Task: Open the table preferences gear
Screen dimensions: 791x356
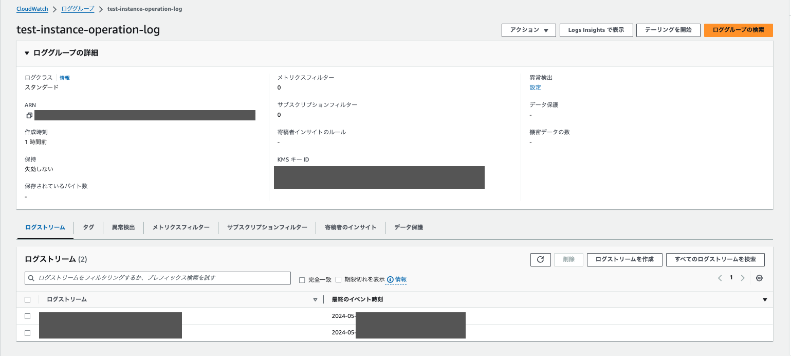Action: pyautogui.click(x=760, y=278)
